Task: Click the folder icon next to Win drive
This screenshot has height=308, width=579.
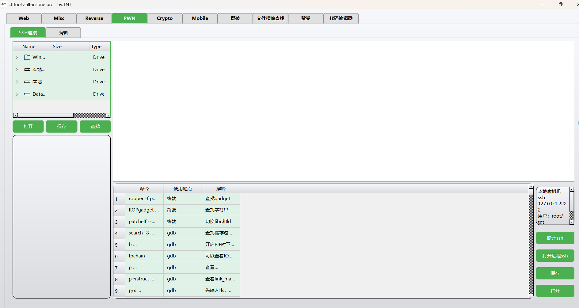Action: 27,57
